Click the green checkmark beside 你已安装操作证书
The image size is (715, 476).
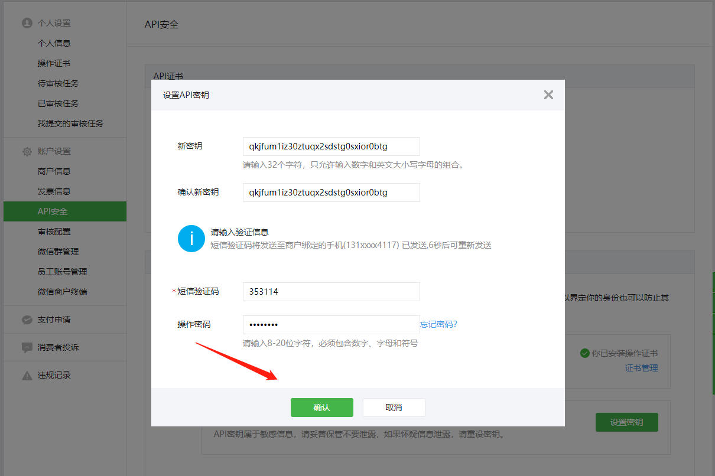point(584,353)
